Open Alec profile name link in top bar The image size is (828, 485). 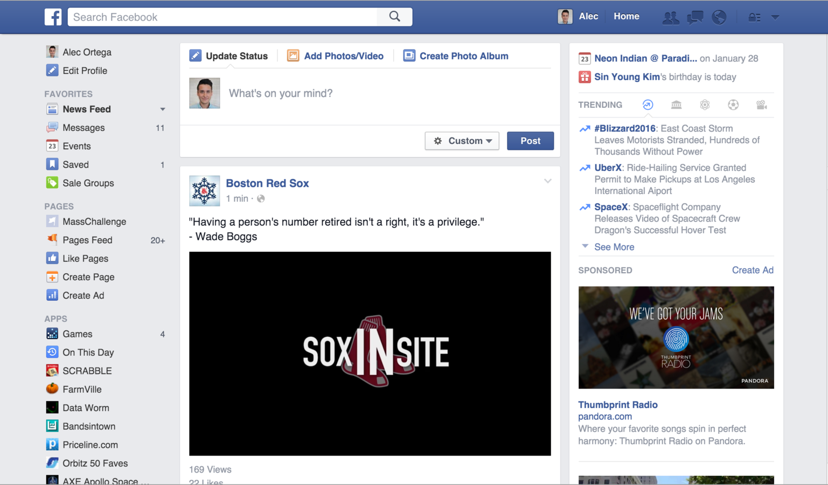point(588,16)
